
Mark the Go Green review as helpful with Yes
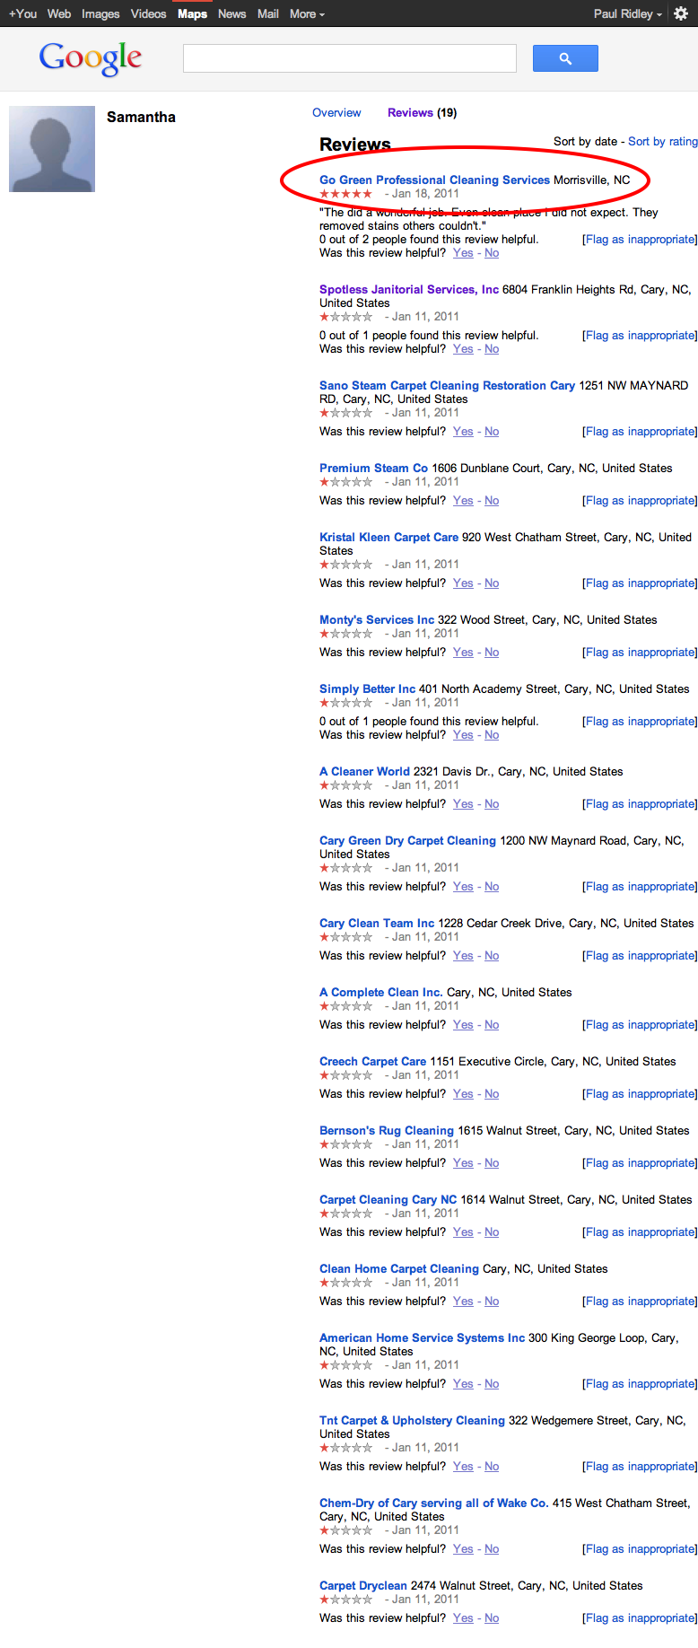pyautogui.click(x=463, y=253)
